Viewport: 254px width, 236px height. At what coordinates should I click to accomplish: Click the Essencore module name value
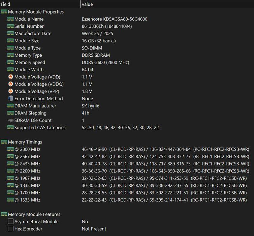point(114,19)
